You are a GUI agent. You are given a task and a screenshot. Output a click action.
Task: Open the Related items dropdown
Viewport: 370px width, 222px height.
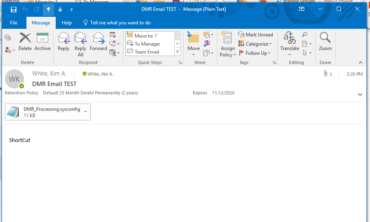tap(307, 44)
